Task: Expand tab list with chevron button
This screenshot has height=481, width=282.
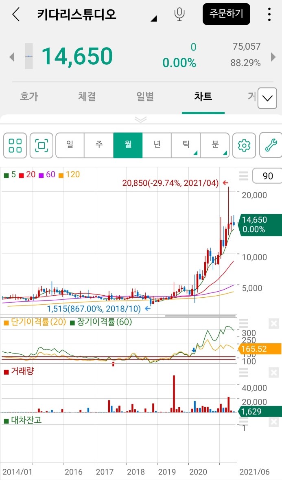Action: 267,98
